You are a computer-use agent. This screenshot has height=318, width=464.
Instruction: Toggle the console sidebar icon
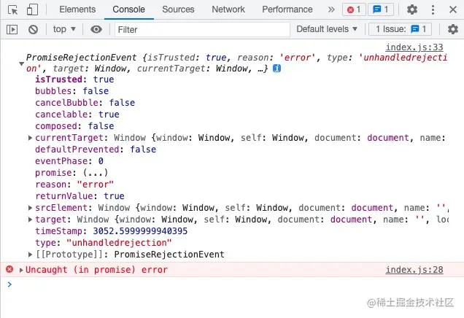12,29
